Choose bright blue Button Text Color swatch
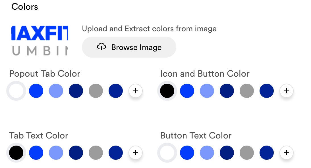The image size is (311, 168). 187,153
